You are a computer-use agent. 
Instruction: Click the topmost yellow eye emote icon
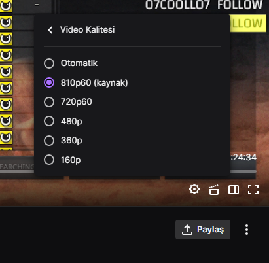click(x=6, y=5)
